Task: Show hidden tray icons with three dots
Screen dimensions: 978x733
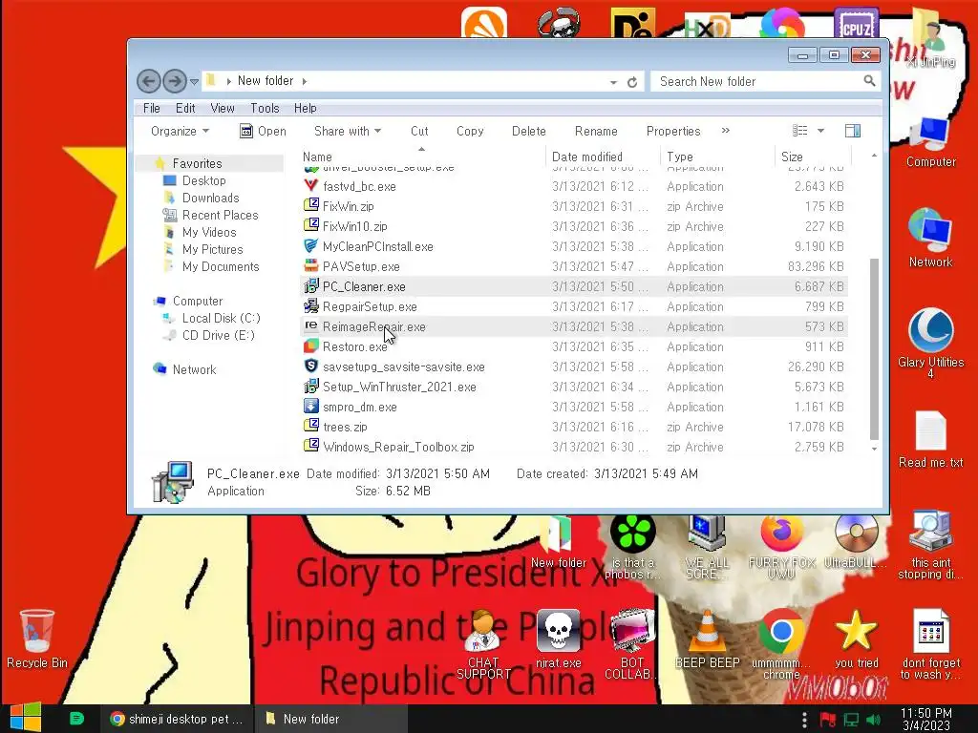Action: (x=804, y=720)
